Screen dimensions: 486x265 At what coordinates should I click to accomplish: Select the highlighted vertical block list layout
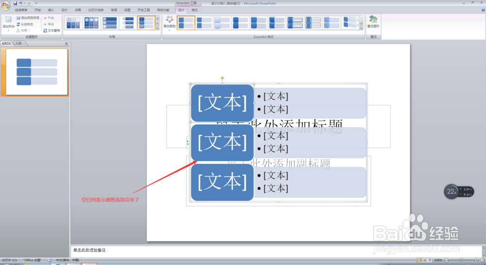click(x=146, y=23)
